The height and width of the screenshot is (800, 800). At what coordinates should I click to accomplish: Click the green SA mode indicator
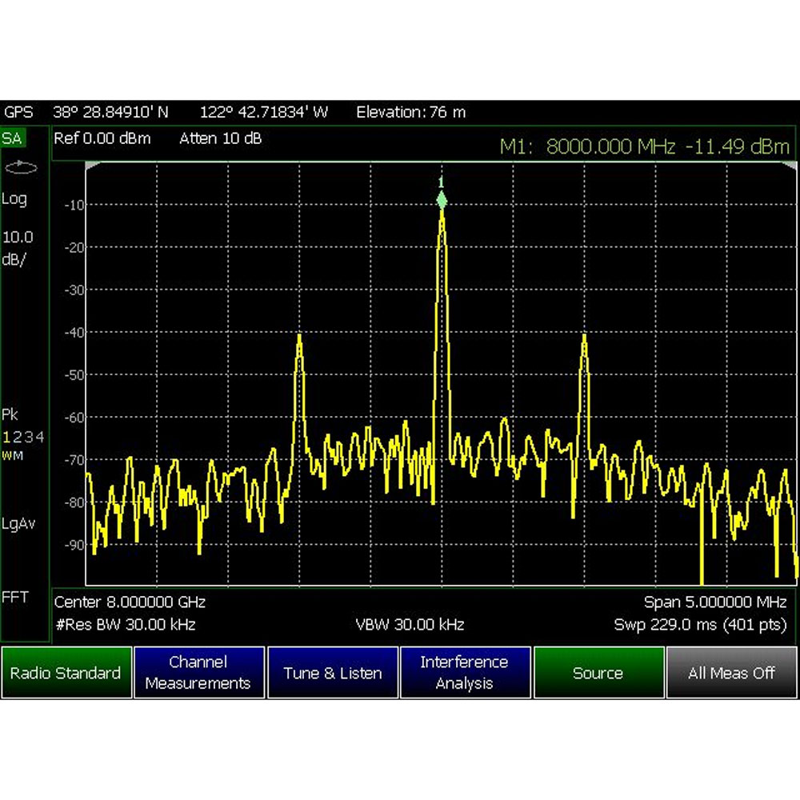[x=13, y=138]
